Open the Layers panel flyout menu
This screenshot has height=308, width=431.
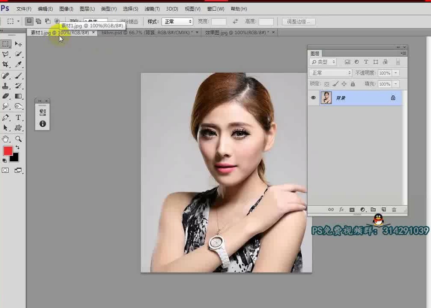(403, 53)
